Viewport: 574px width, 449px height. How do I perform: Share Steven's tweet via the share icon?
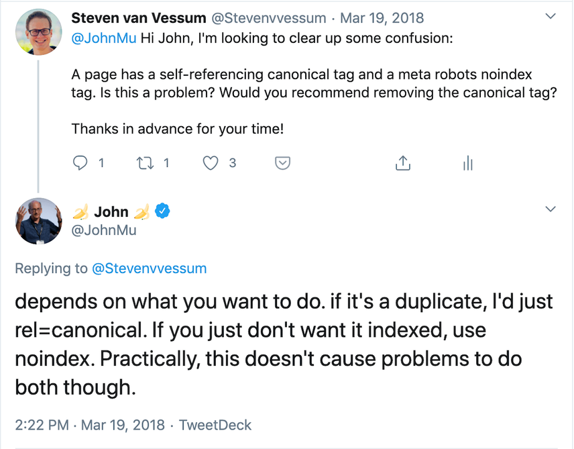(402, 162)
